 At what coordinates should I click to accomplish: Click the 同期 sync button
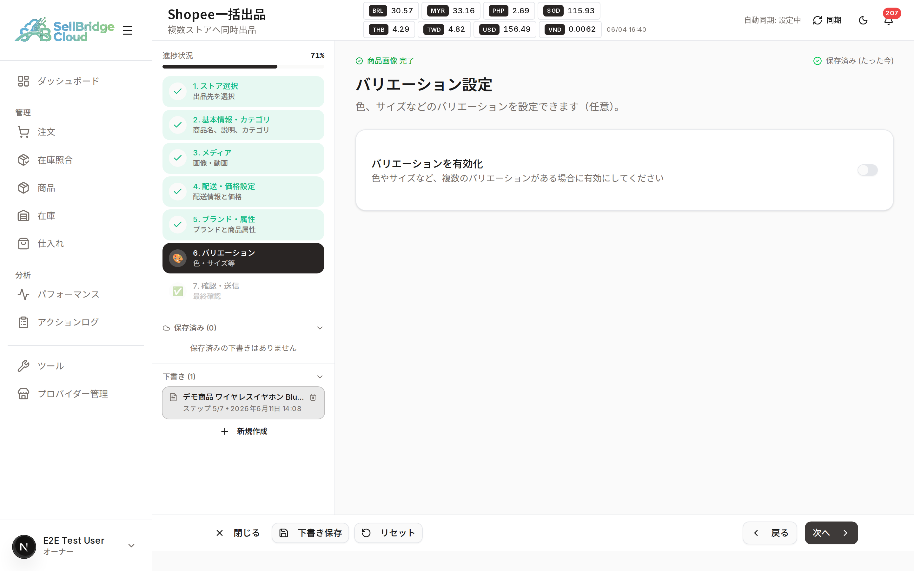[827, 20]
